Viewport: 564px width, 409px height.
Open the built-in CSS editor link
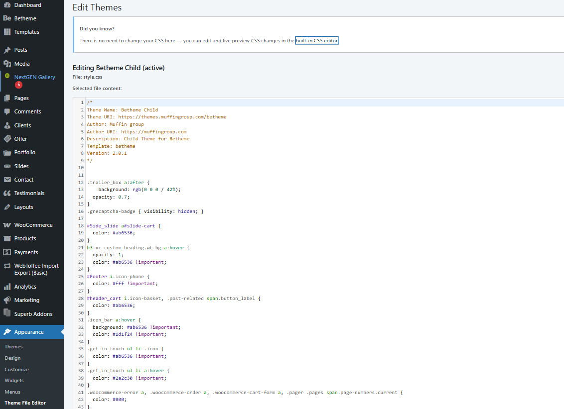pos(317,41)
